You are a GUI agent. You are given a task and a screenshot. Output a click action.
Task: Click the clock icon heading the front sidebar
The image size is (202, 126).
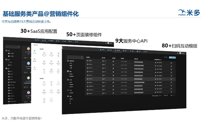tap(68, 61)
